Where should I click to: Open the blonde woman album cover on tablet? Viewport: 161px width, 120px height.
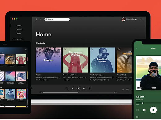(x=21, y=94)
